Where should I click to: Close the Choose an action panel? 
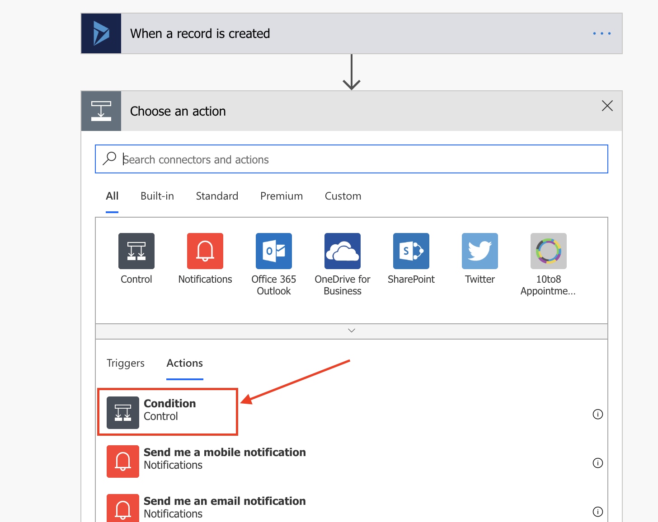607,106
